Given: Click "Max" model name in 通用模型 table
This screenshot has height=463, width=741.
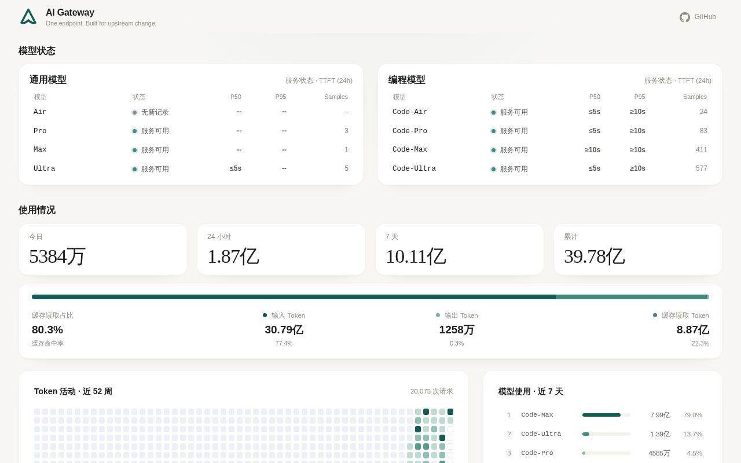Looking at the screenshot, I should [x=40, y=149].
